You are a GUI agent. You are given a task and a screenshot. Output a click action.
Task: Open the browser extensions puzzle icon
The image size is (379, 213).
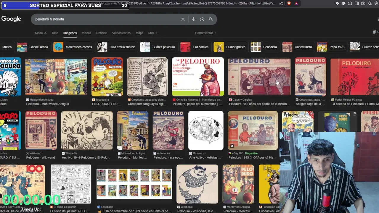(x=350, y=4)
